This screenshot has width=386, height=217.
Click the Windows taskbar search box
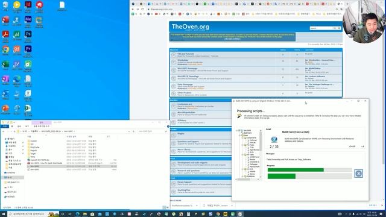(x=33, y=214)
